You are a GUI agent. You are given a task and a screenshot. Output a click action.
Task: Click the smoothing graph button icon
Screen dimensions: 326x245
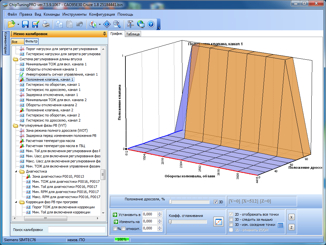(x=218, y=222)
